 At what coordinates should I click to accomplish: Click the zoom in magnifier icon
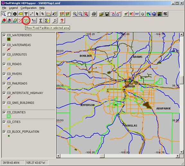coord(75,14)
